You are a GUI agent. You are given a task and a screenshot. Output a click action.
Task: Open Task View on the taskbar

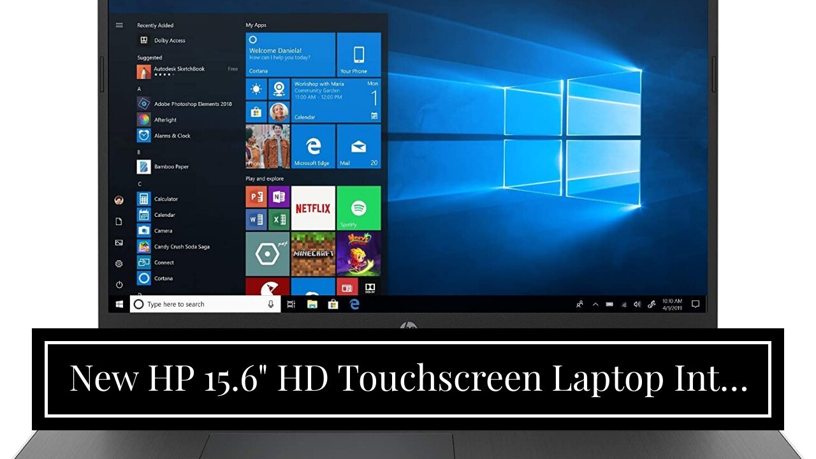click(x=291, y=304)
